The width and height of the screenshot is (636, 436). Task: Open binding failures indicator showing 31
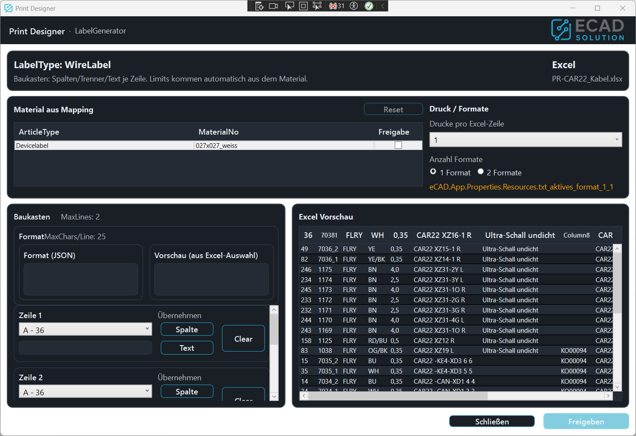point(337,6)
